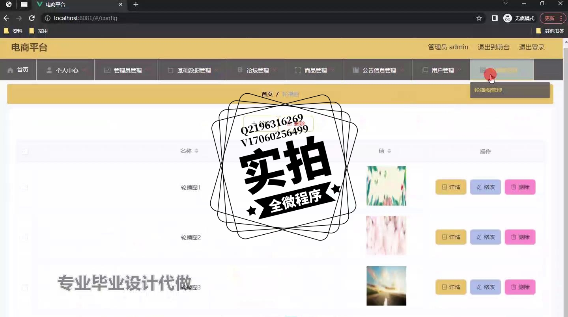Click 退出登录 to log out
This screenshot has height=317, width=568.
(532, 47)
